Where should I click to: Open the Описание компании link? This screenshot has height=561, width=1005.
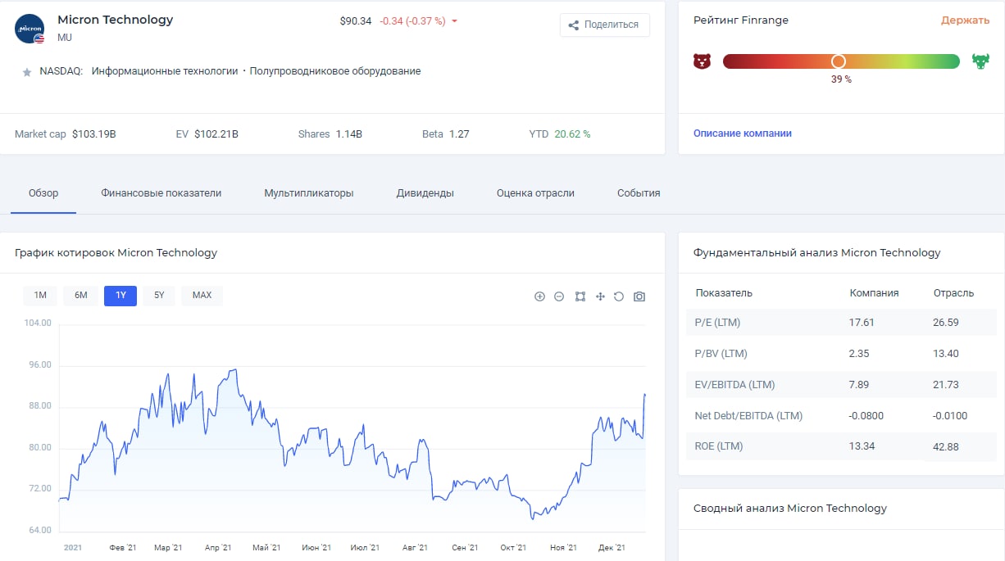pyautogui.click(x=743, y=133)
